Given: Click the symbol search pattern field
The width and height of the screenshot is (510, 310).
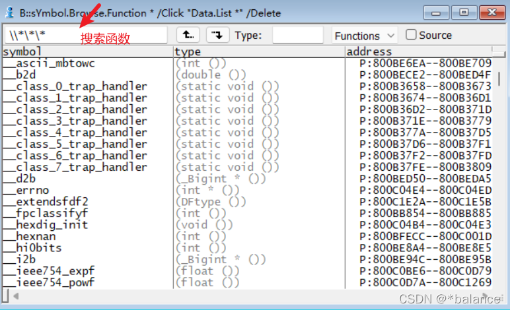Looking at the screenshot, I should pyautogui.click(x=86, y=36).
